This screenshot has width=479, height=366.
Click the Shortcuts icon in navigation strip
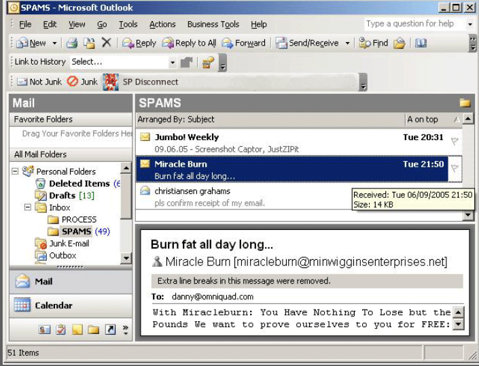coord(110,330)
